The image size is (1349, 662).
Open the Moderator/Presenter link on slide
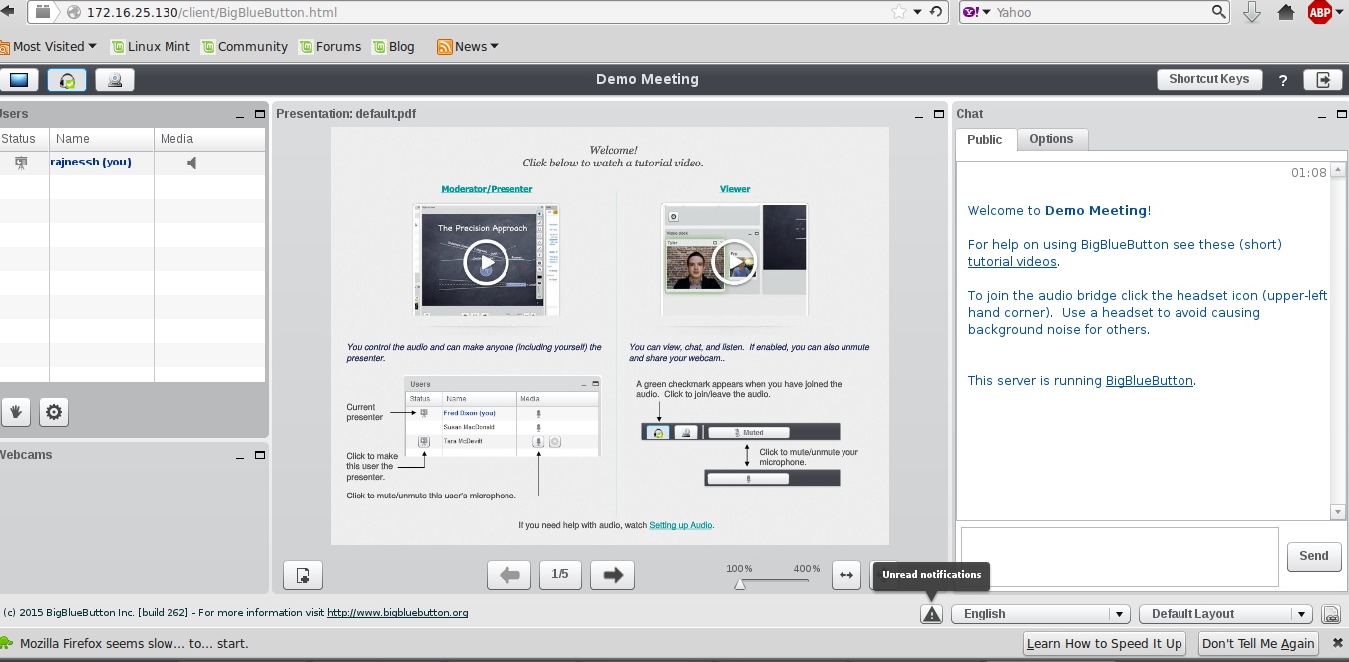[487, 189]
